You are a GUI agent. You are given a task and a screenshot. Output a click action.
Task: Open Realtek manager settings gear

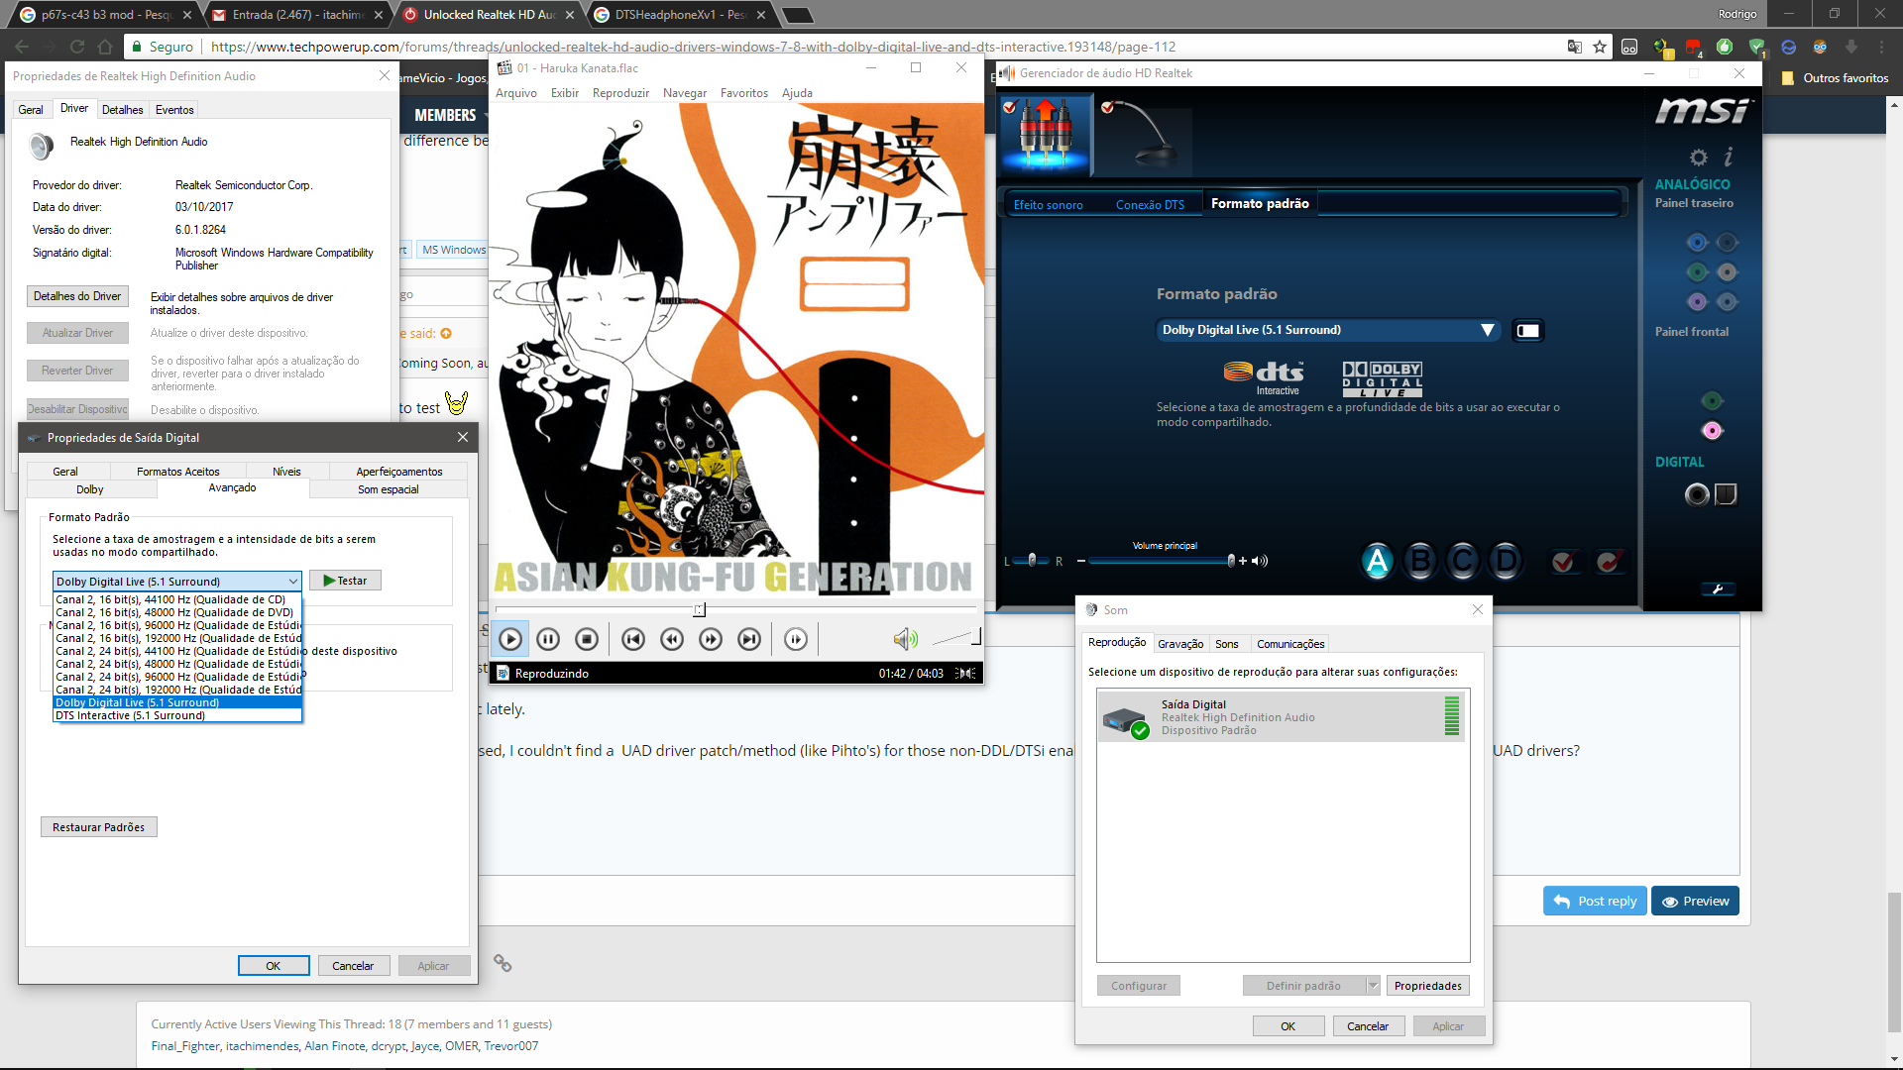click(x=1699, y=158)
